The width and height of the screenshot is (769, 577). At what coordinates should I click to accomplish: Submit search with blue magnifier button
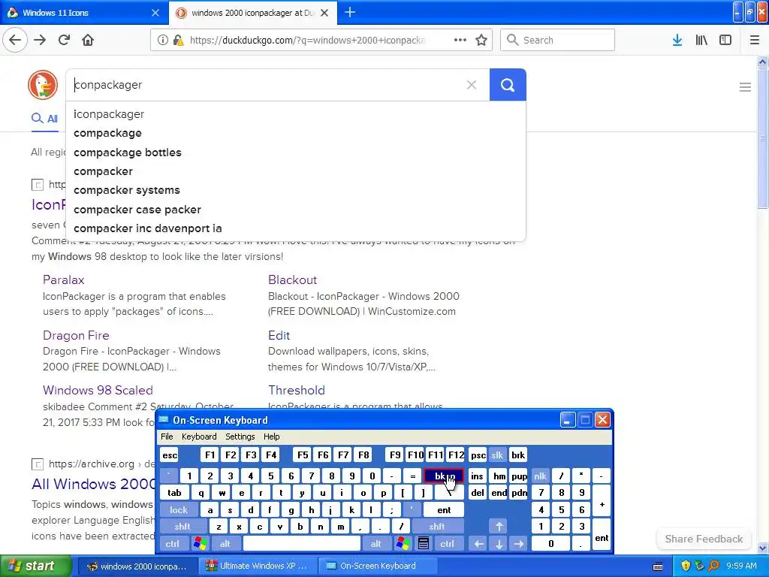(508, 85)
